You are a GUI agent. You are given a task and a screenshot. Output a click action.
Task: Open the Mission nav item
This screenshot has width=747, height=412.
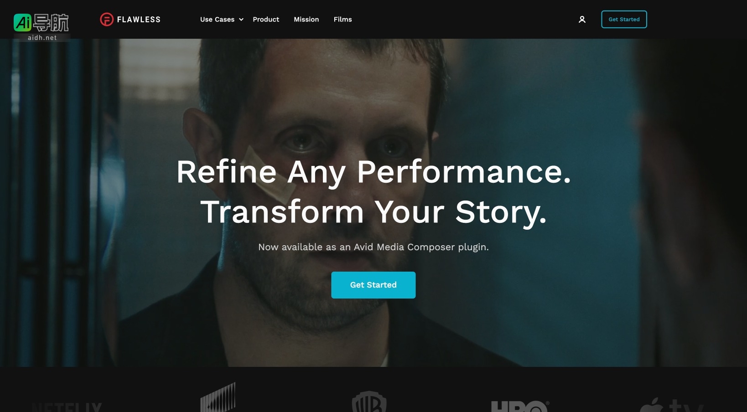(306, 20)
